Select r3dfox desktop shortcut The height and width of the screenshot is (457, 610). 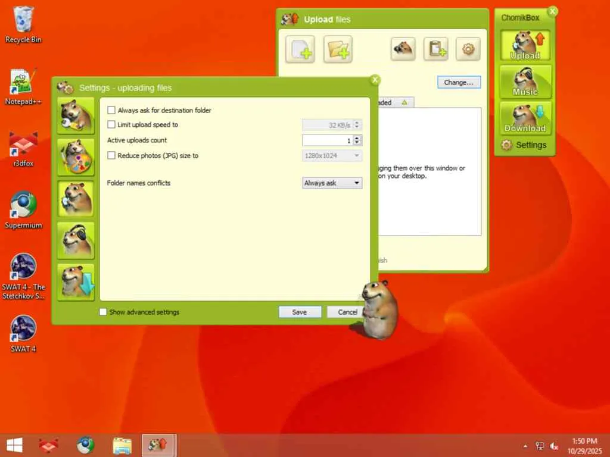pyautogui.click(x=23, y=148)
